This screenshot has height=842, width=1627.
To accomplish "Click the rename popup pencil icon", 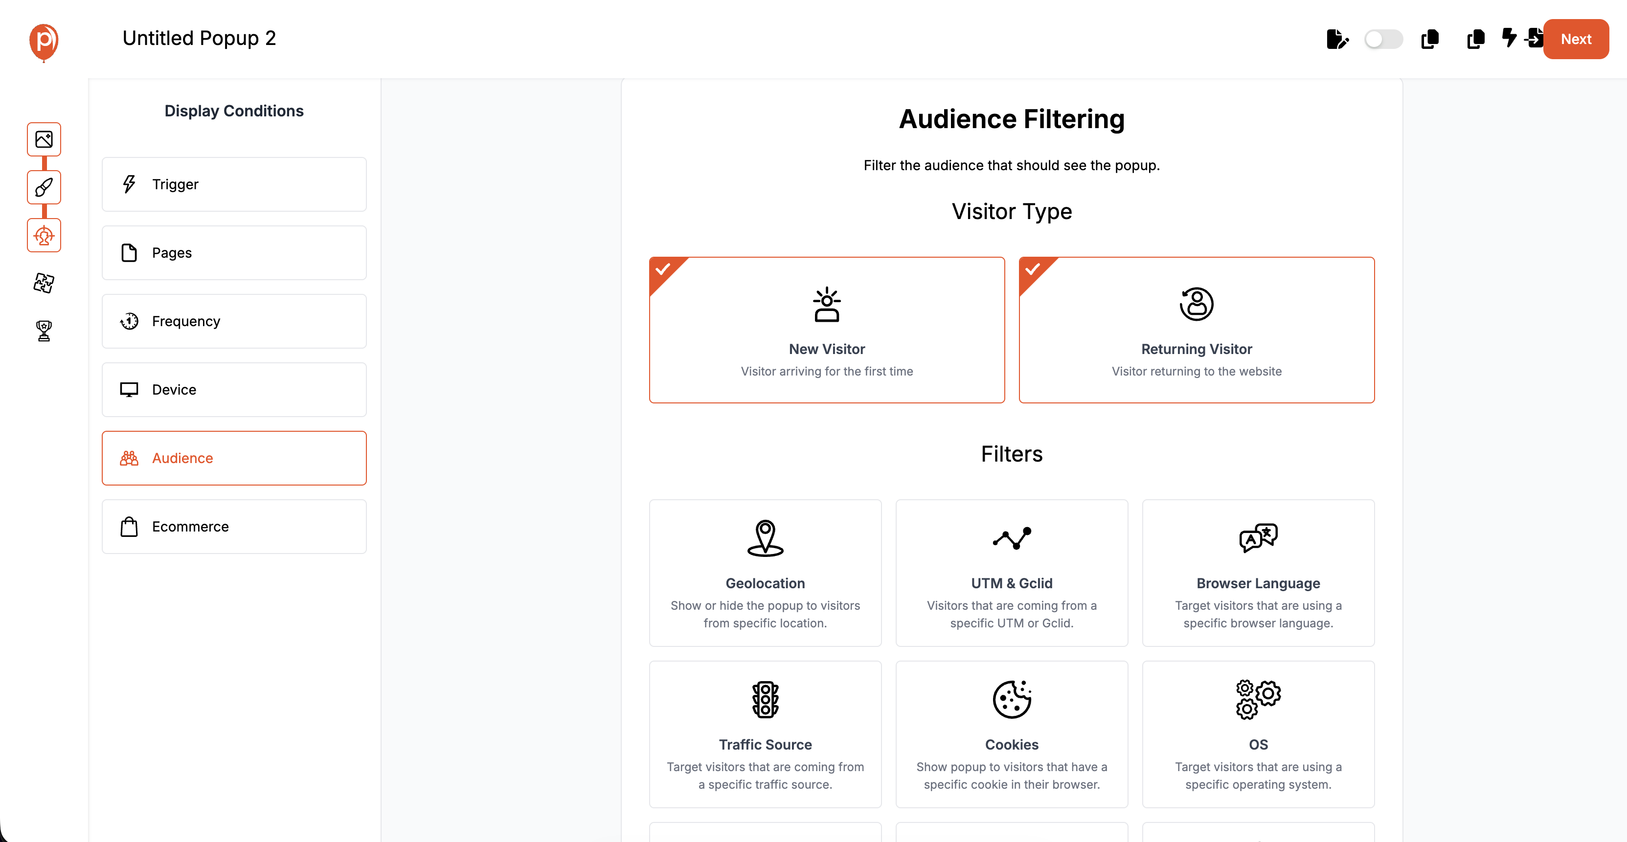I will point(1337,39).
